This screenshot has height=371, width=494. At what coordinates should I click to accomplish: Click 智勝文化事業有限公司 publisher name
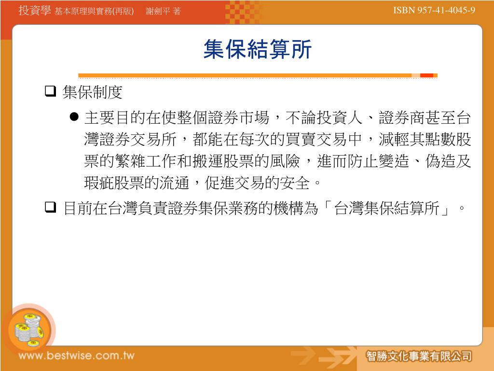(x=419, y=356)
